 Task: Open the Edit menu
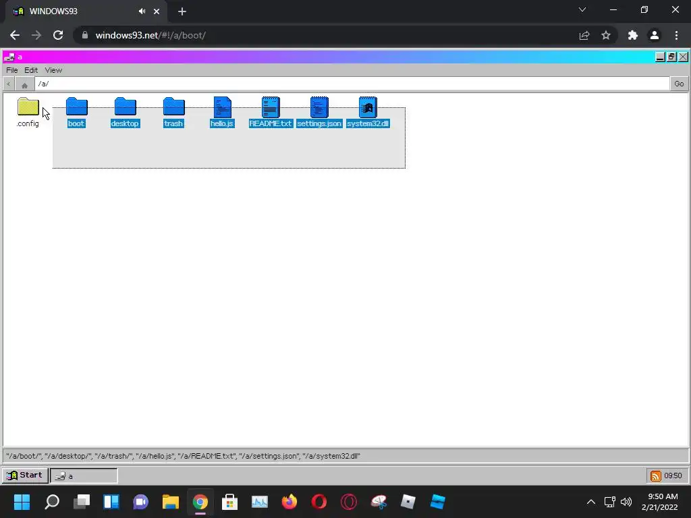(x=31, y=70)
